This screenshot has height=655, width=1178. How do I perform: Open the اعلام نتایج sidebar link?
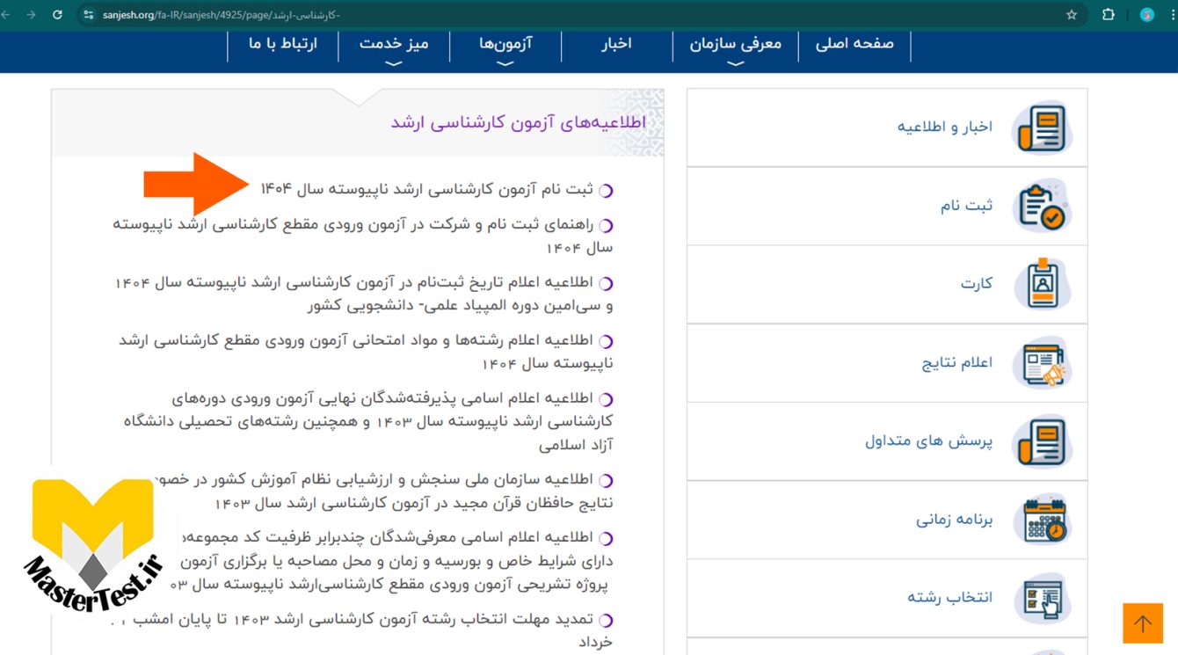[x=956, y=362]
